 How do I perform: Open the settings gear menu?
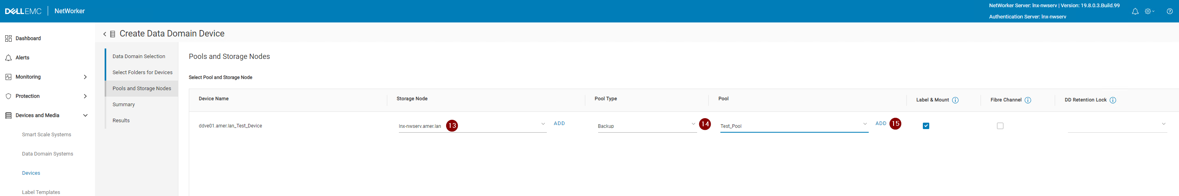click(1149, 12)
